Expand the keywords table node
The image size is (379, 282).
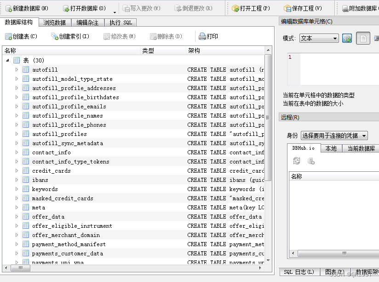[17, 189]
